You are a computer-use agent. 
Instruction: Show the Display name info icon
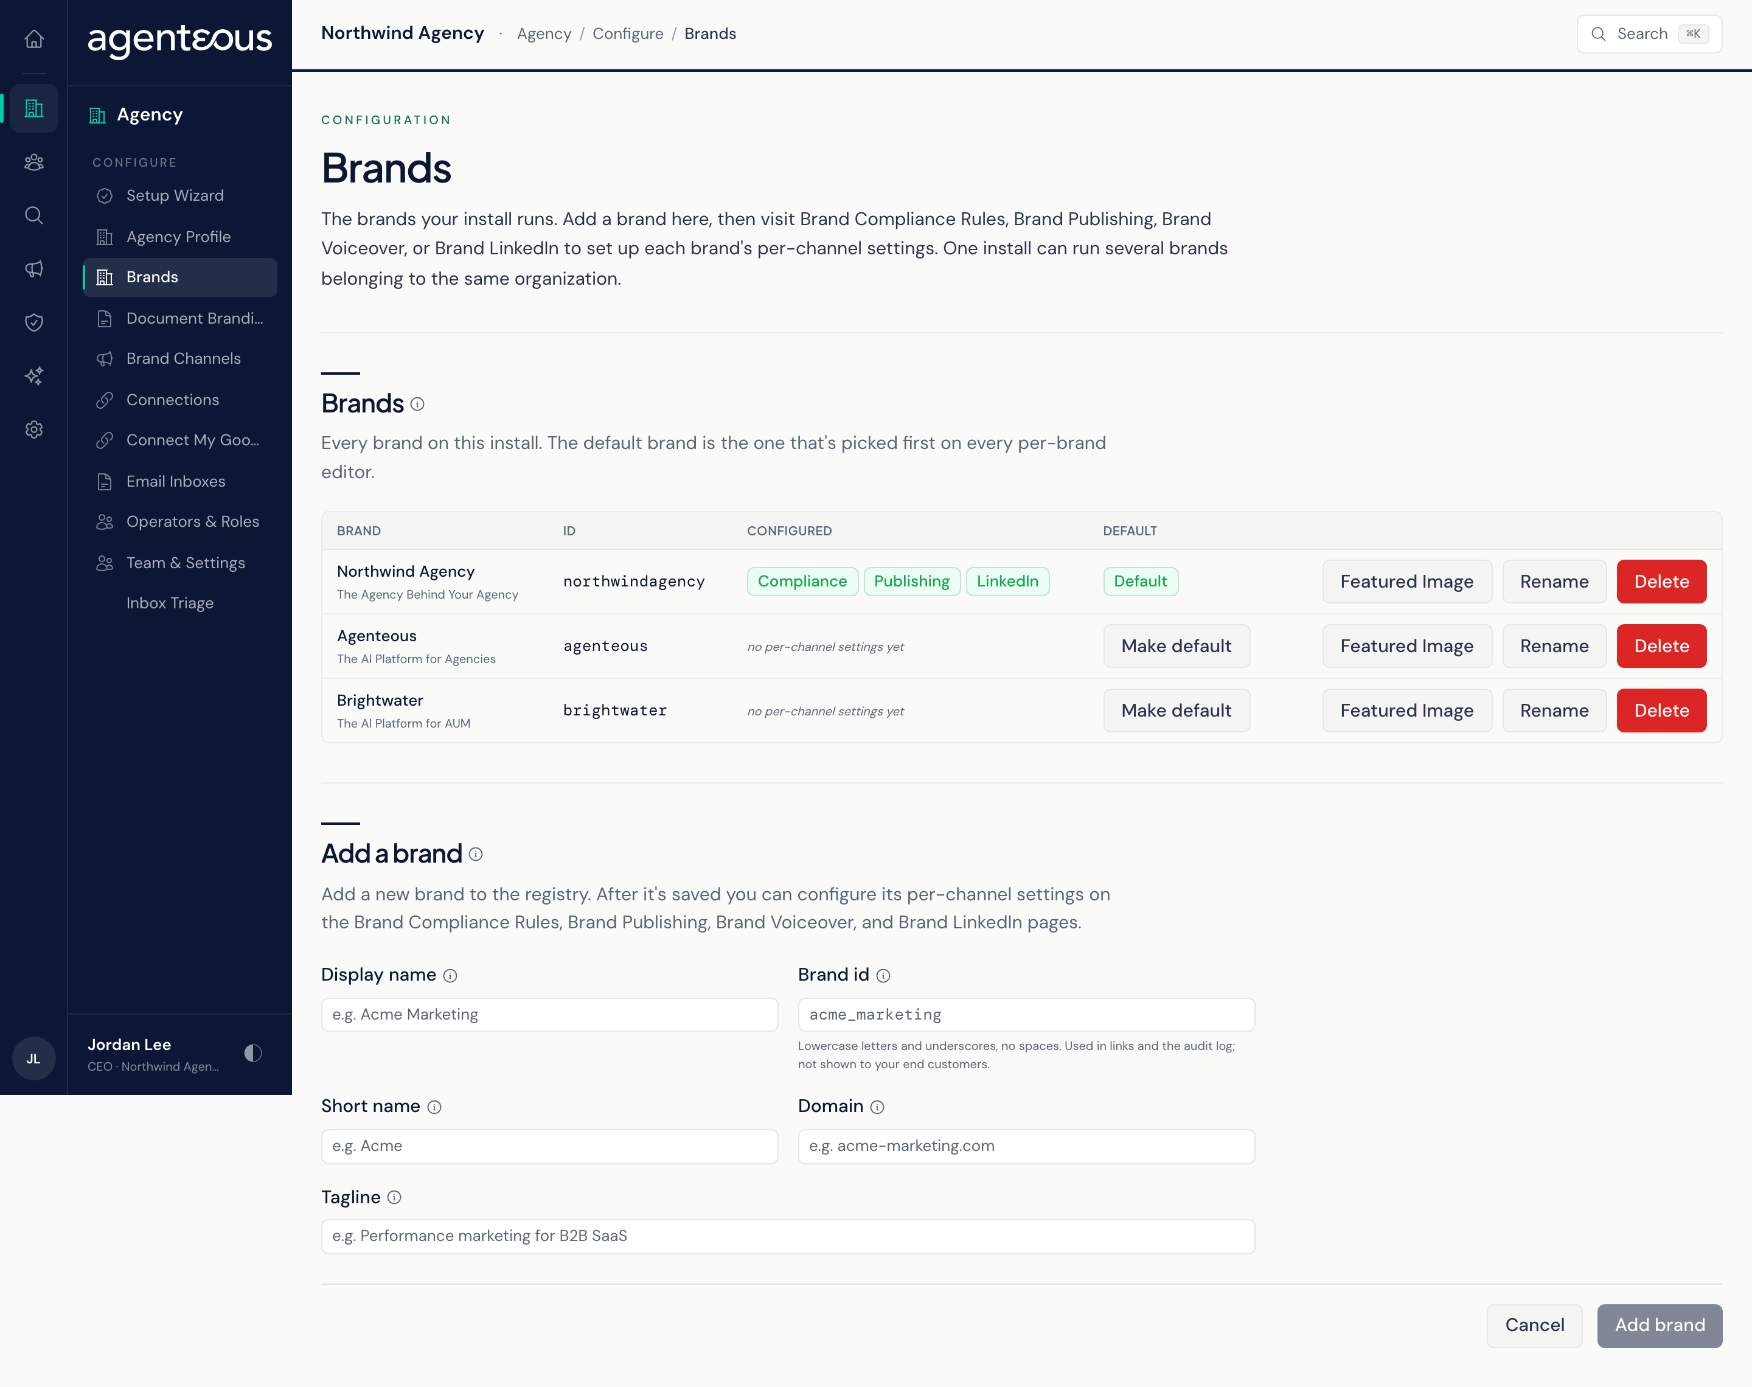(x=450, y=975)
